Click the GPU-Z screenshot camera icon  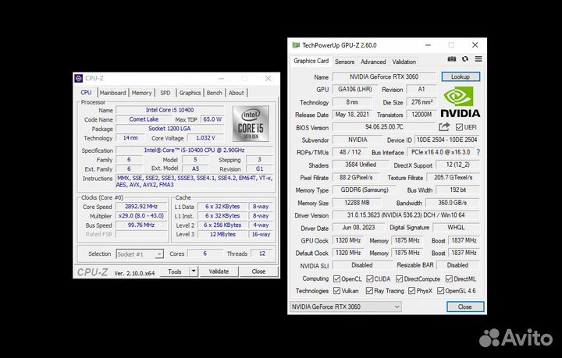(452, 59)
